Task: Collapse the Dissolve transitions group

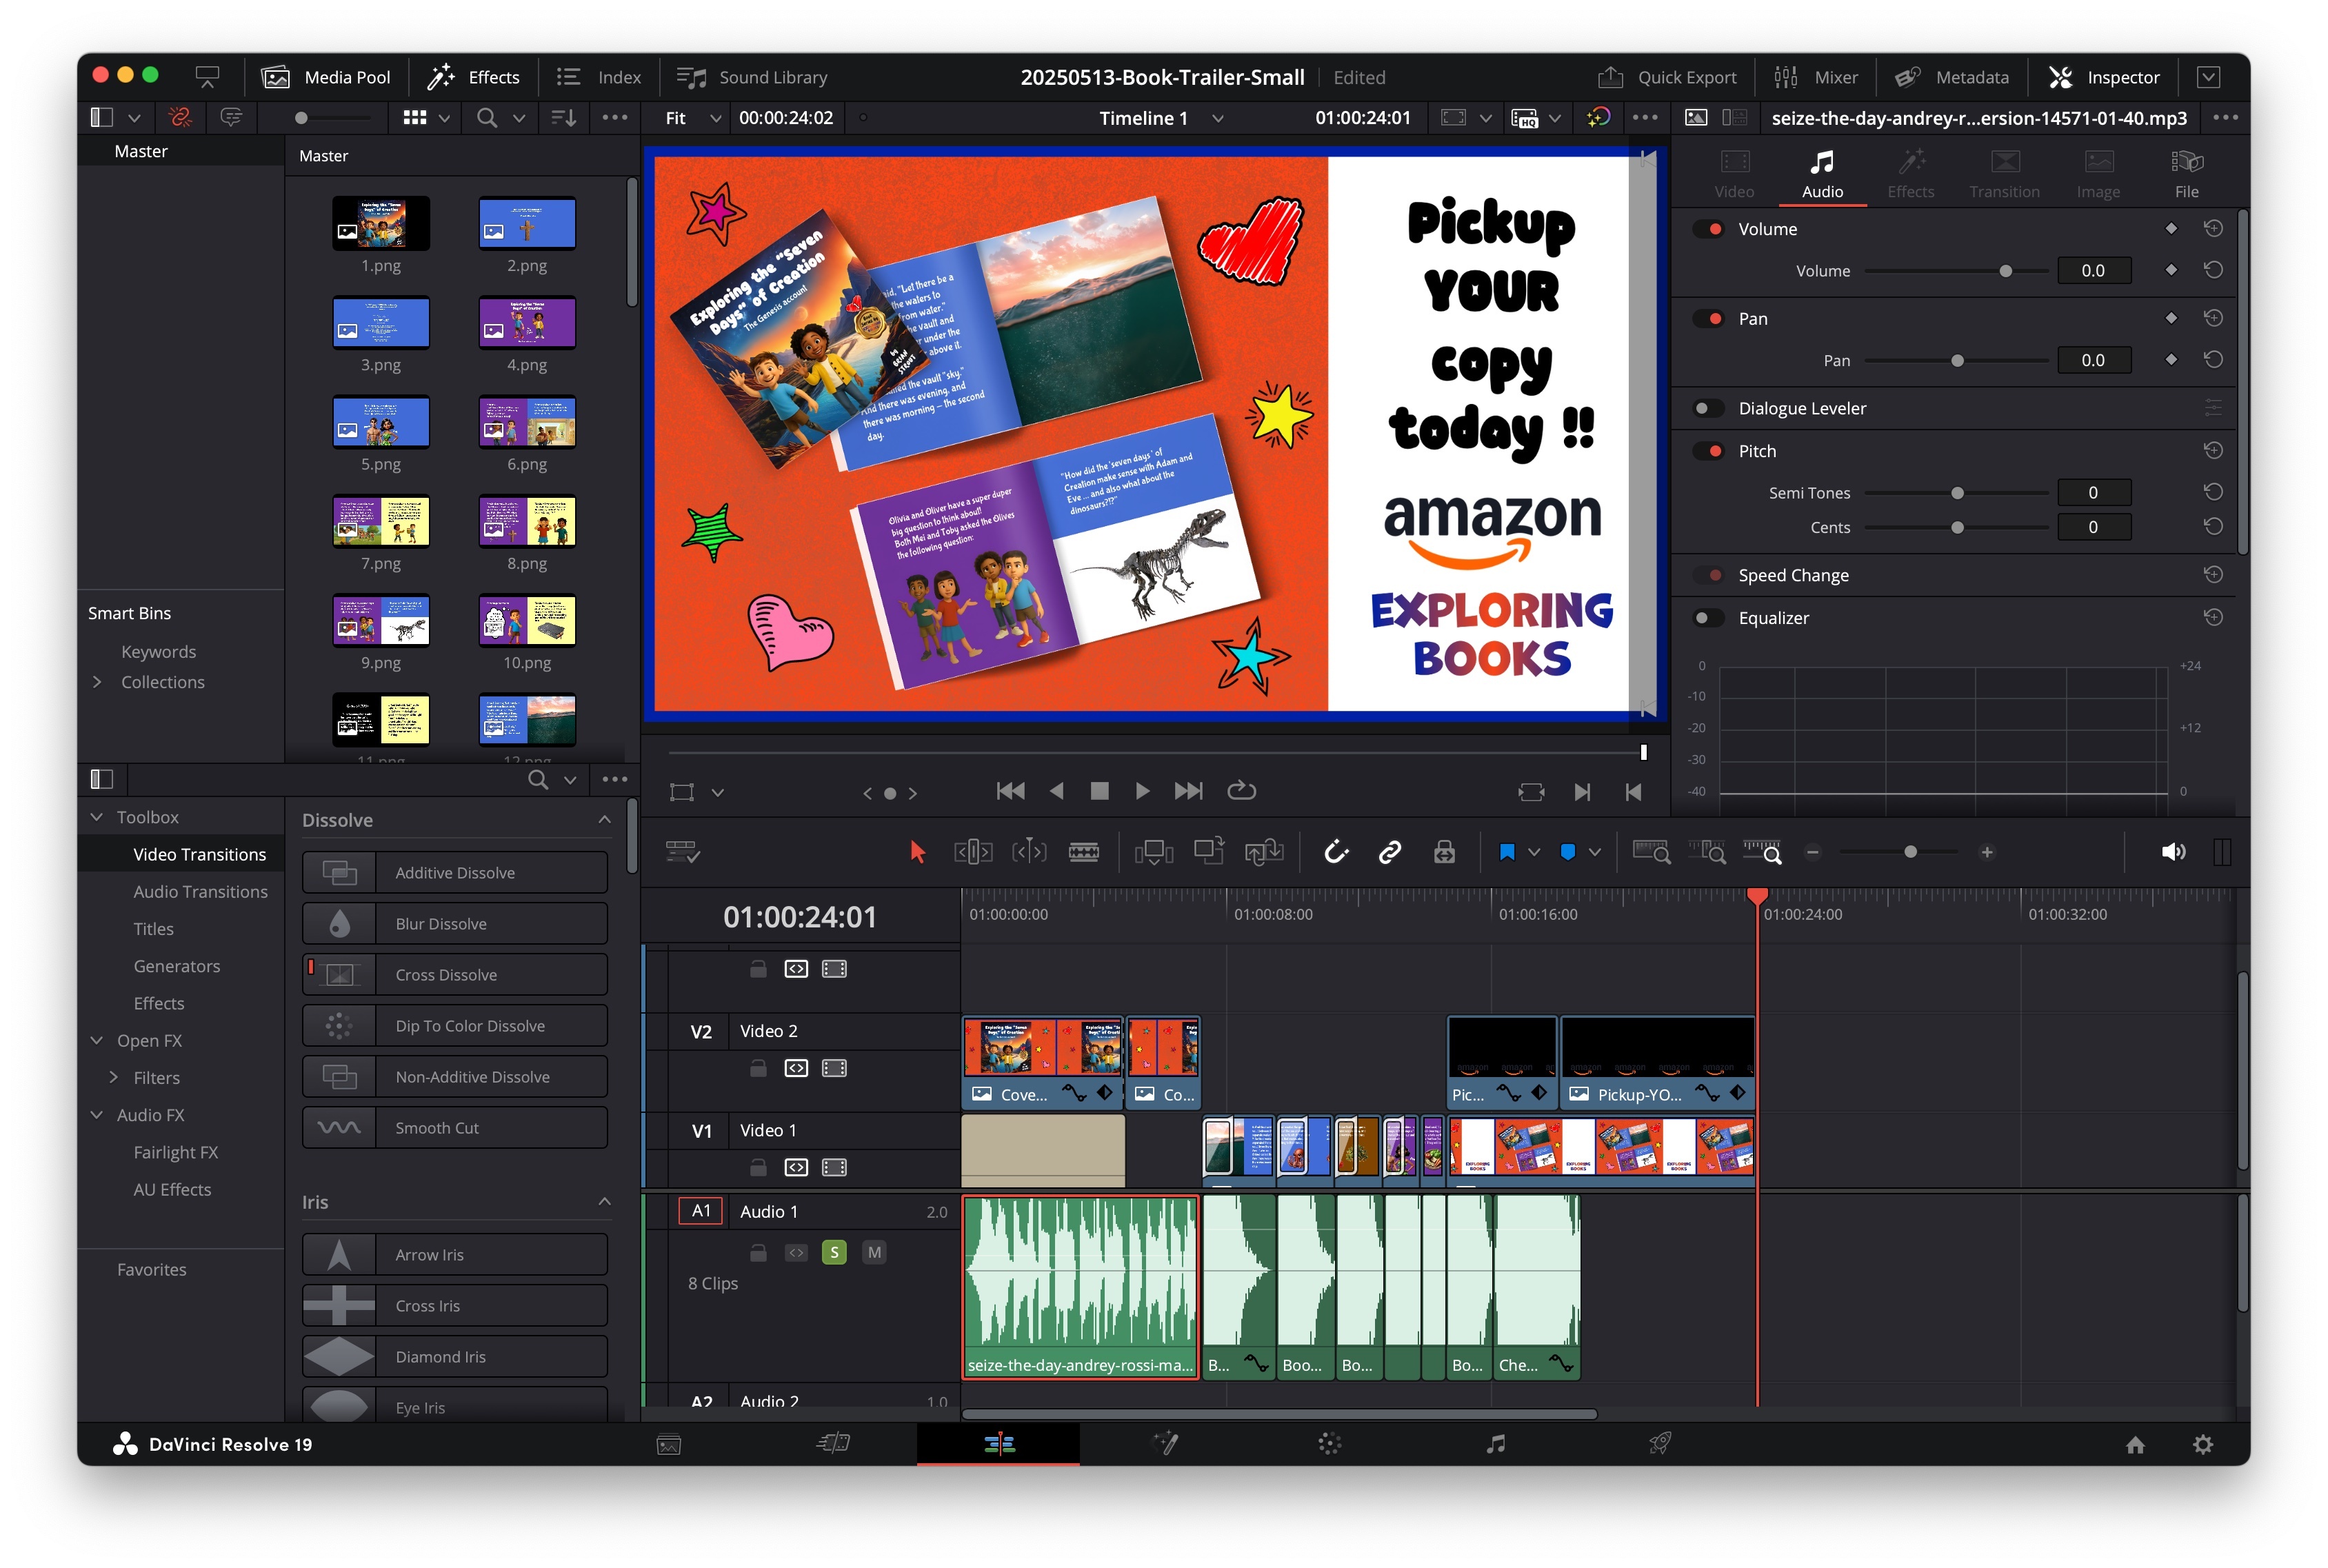Action: click(x=604, y=819)
